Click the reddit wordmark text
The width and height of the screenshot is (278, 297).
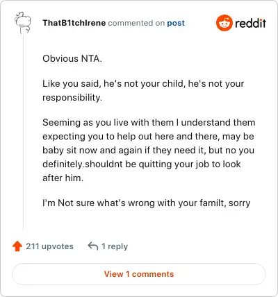tap(250, 23)
